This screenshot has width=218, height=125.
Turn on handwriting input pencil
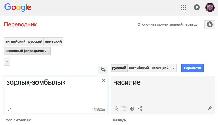9,109
